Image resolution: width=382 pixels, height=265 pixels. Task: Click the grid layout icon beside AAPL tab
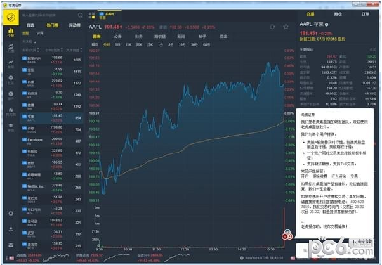(x=91, y=15)
